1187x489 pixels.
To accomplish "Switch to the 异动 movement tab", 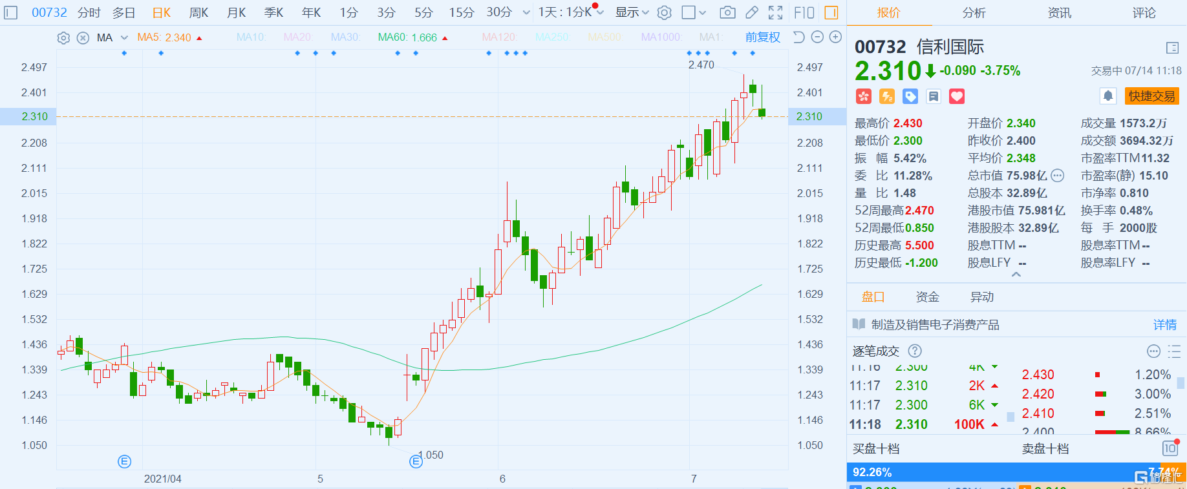I will pos(981,297).
